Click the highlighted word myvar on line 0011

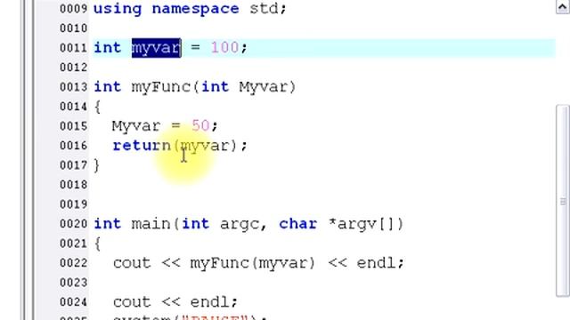point(157,47)
